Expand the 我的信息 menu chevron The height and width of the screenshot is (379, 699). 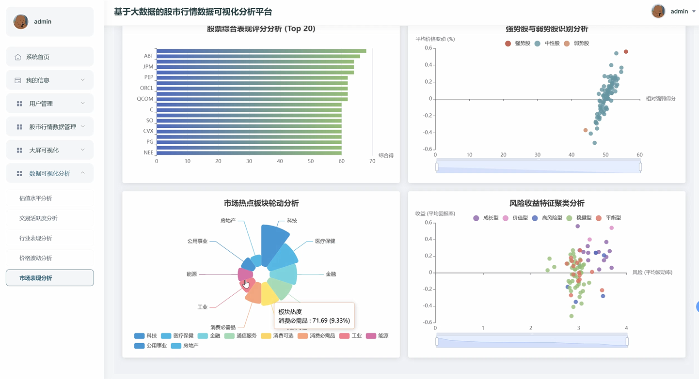(x=82, y=80)
